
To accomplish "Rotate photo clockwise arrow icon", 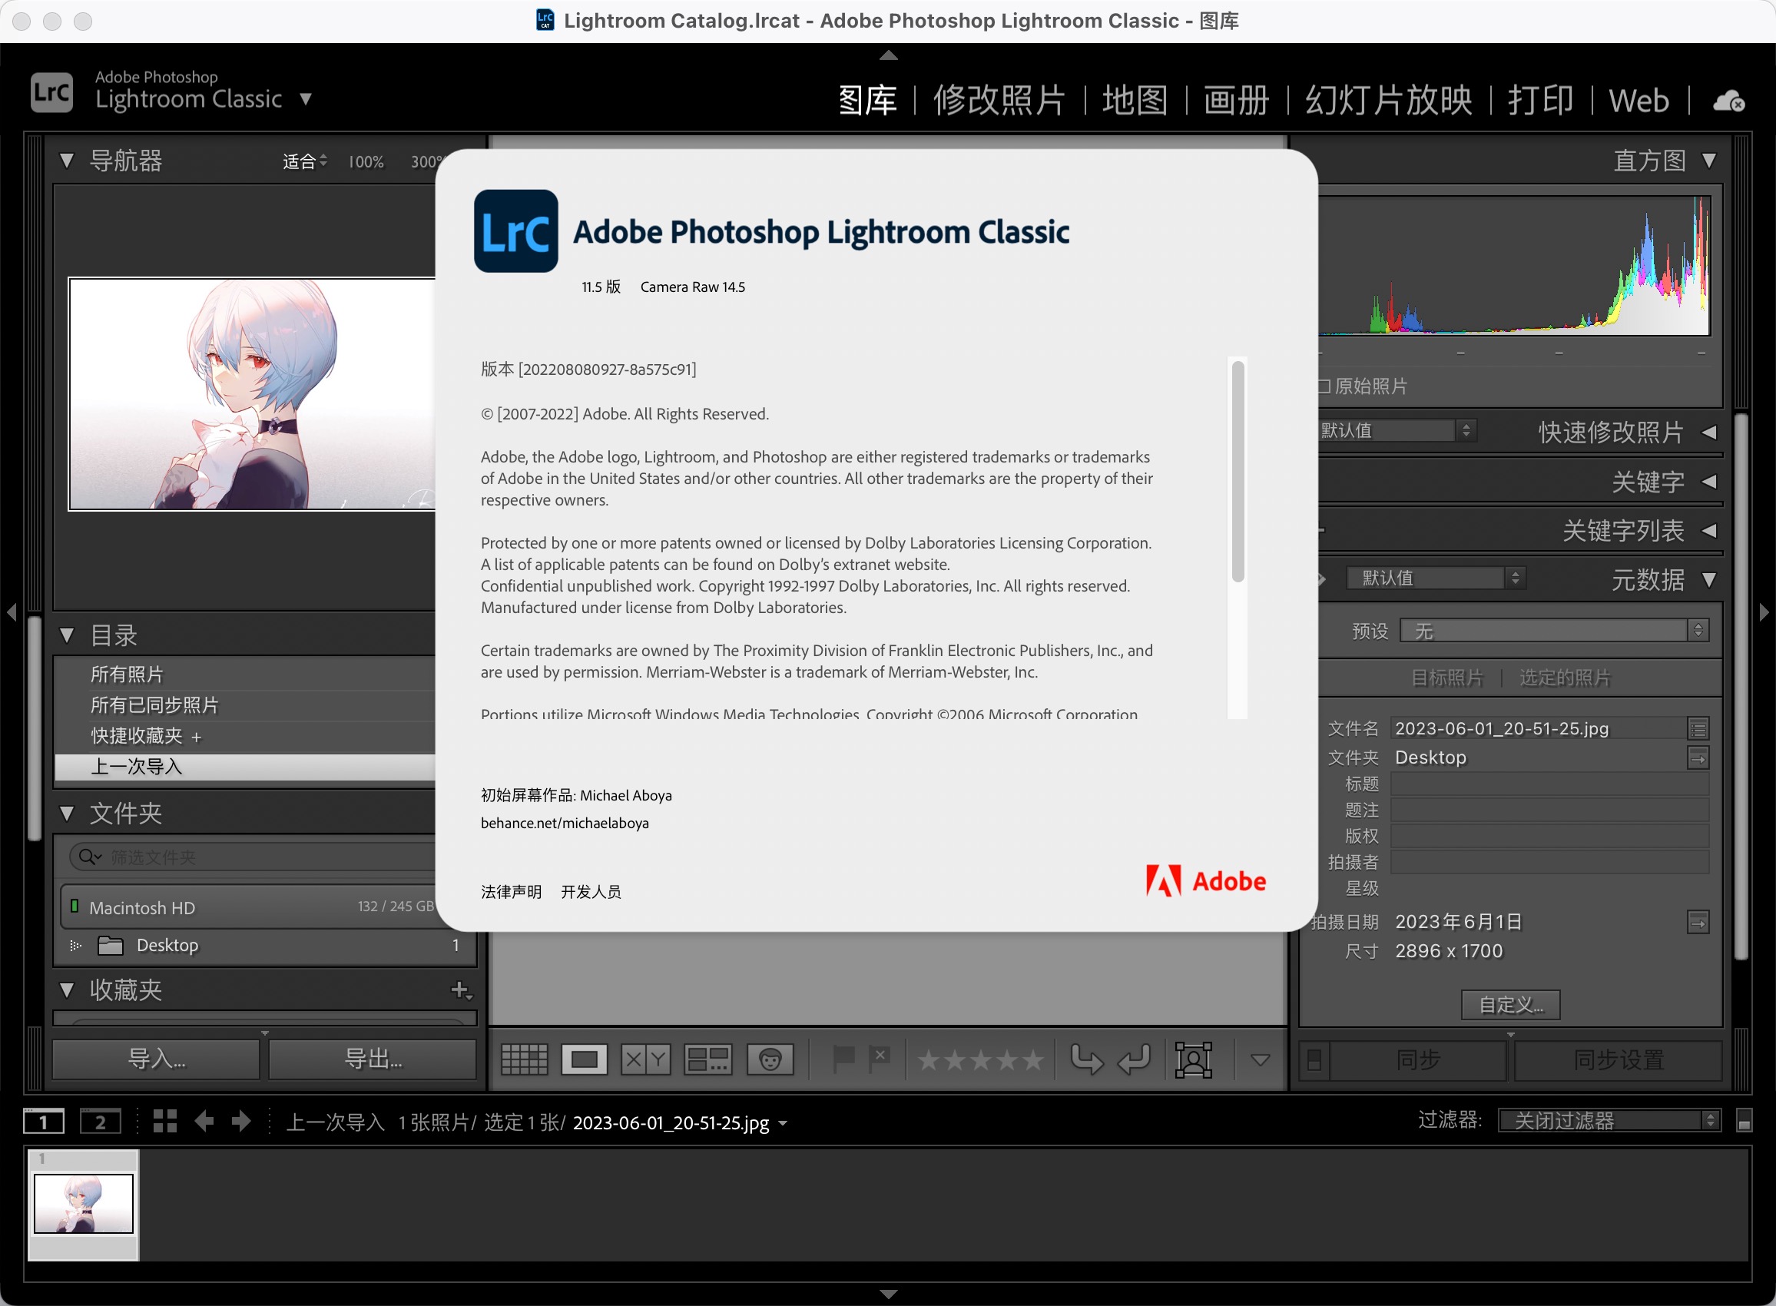I will point(1133,1059).
